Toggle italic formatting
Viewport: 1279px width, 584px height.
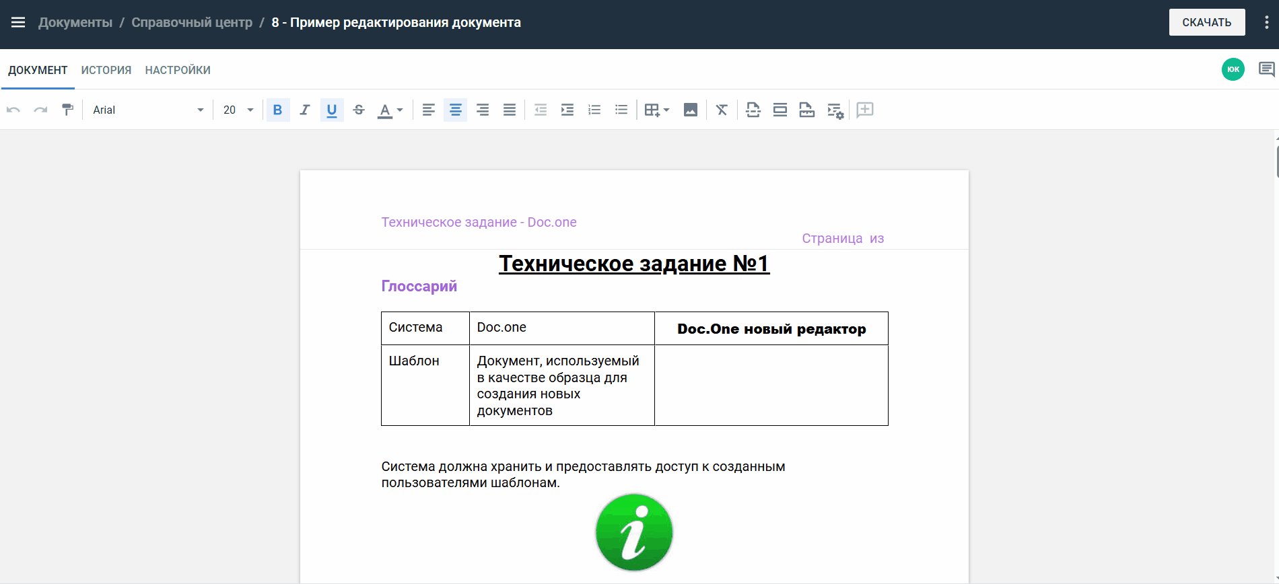click(x=304, y=110)
